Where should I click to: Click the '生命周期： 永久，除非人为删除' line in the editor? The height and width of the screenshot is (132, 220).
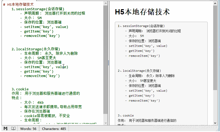(x=49, y=53)
